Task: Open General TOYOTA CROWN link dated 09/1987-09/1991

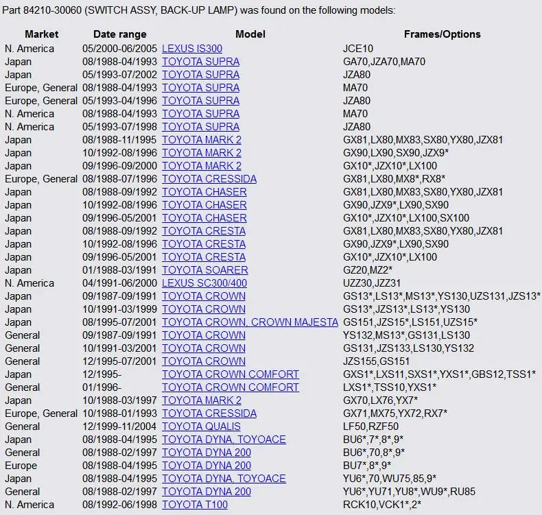Action: (204, 335)
